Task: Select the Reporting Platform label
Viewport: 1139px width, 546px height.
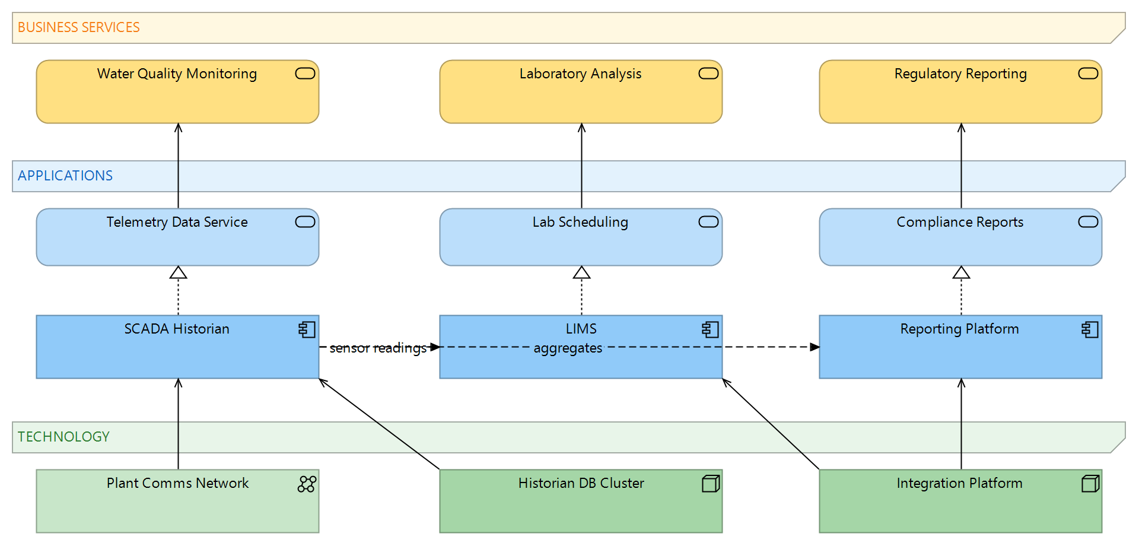Action: pyautogui.click(x=959, y=329)
